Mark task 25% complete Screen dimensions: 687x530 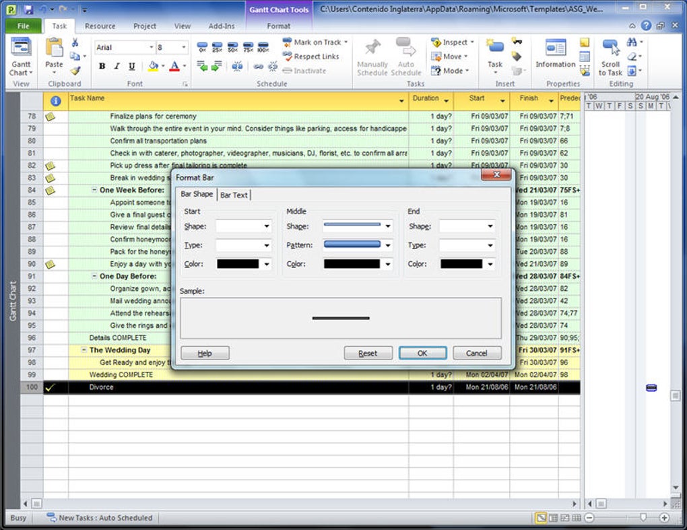(218, 47)
